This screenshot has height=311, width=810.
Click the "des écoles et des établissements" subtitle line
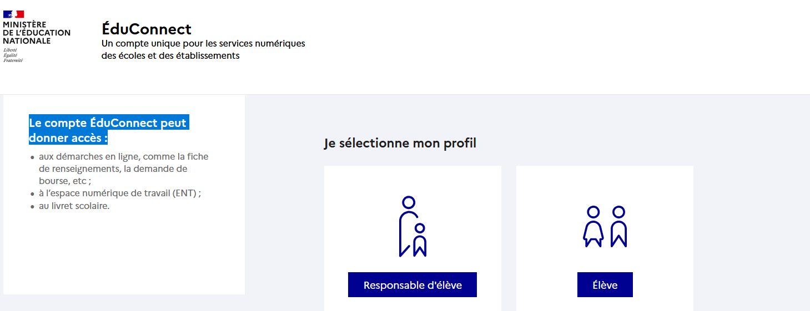tap(170, 56)
